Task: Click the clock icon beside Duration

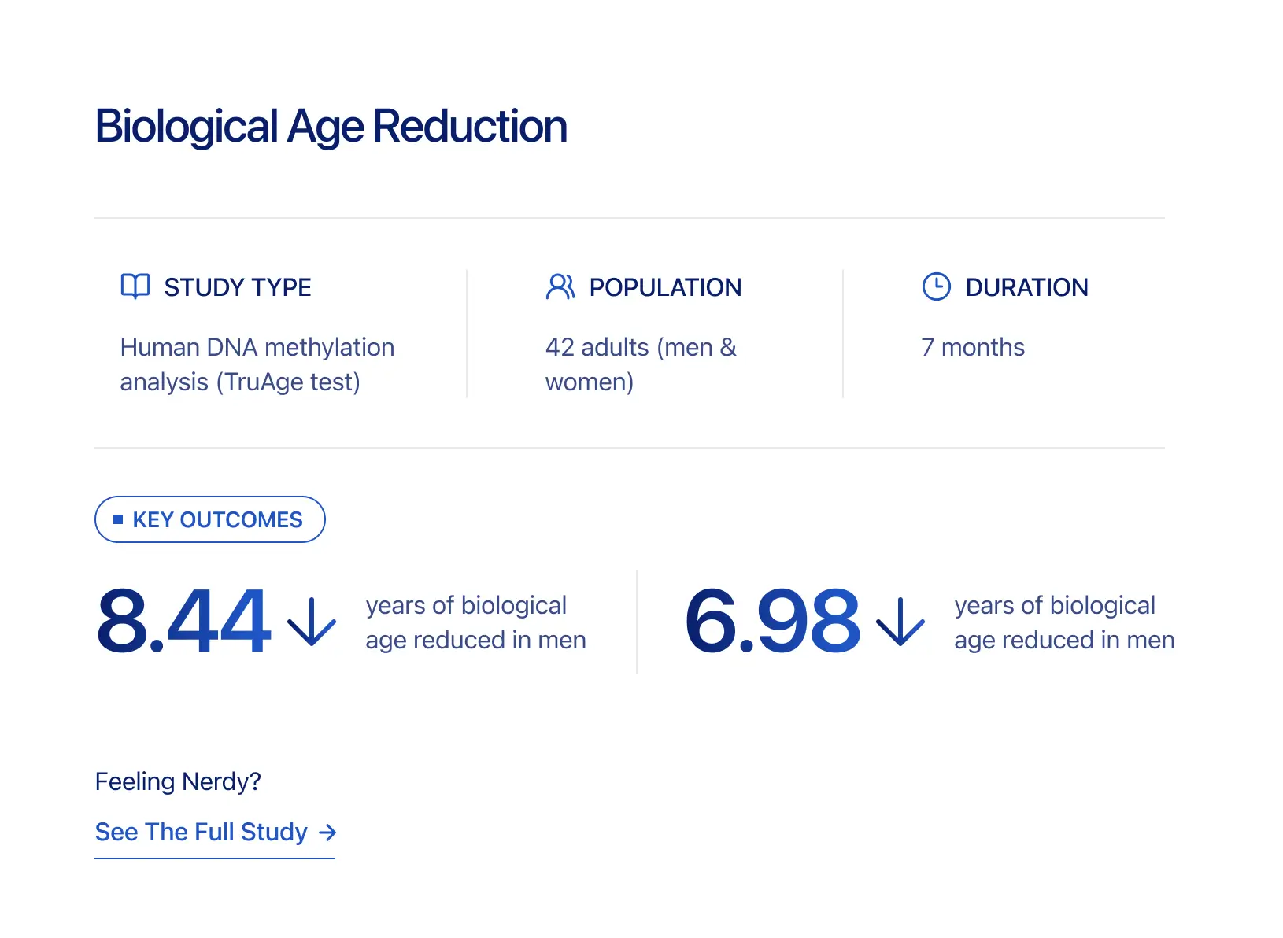Action: pos(936,286)
